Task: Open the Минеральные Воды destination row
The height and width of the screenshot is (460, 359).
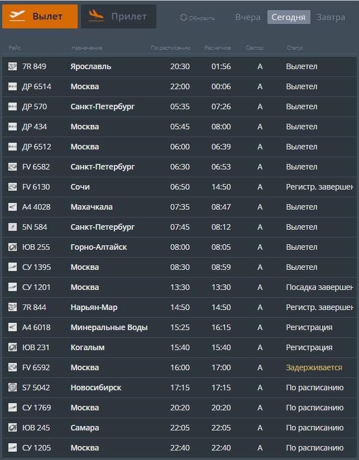Action: pos(109,328)
